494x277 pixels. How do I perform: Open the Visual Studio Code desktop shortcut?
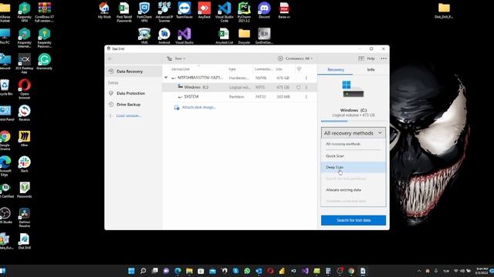point(224,12)
